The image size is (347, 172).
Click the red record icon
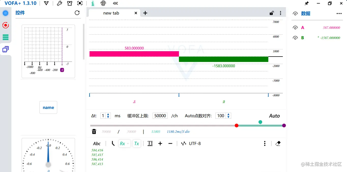[x=5, y=25]
